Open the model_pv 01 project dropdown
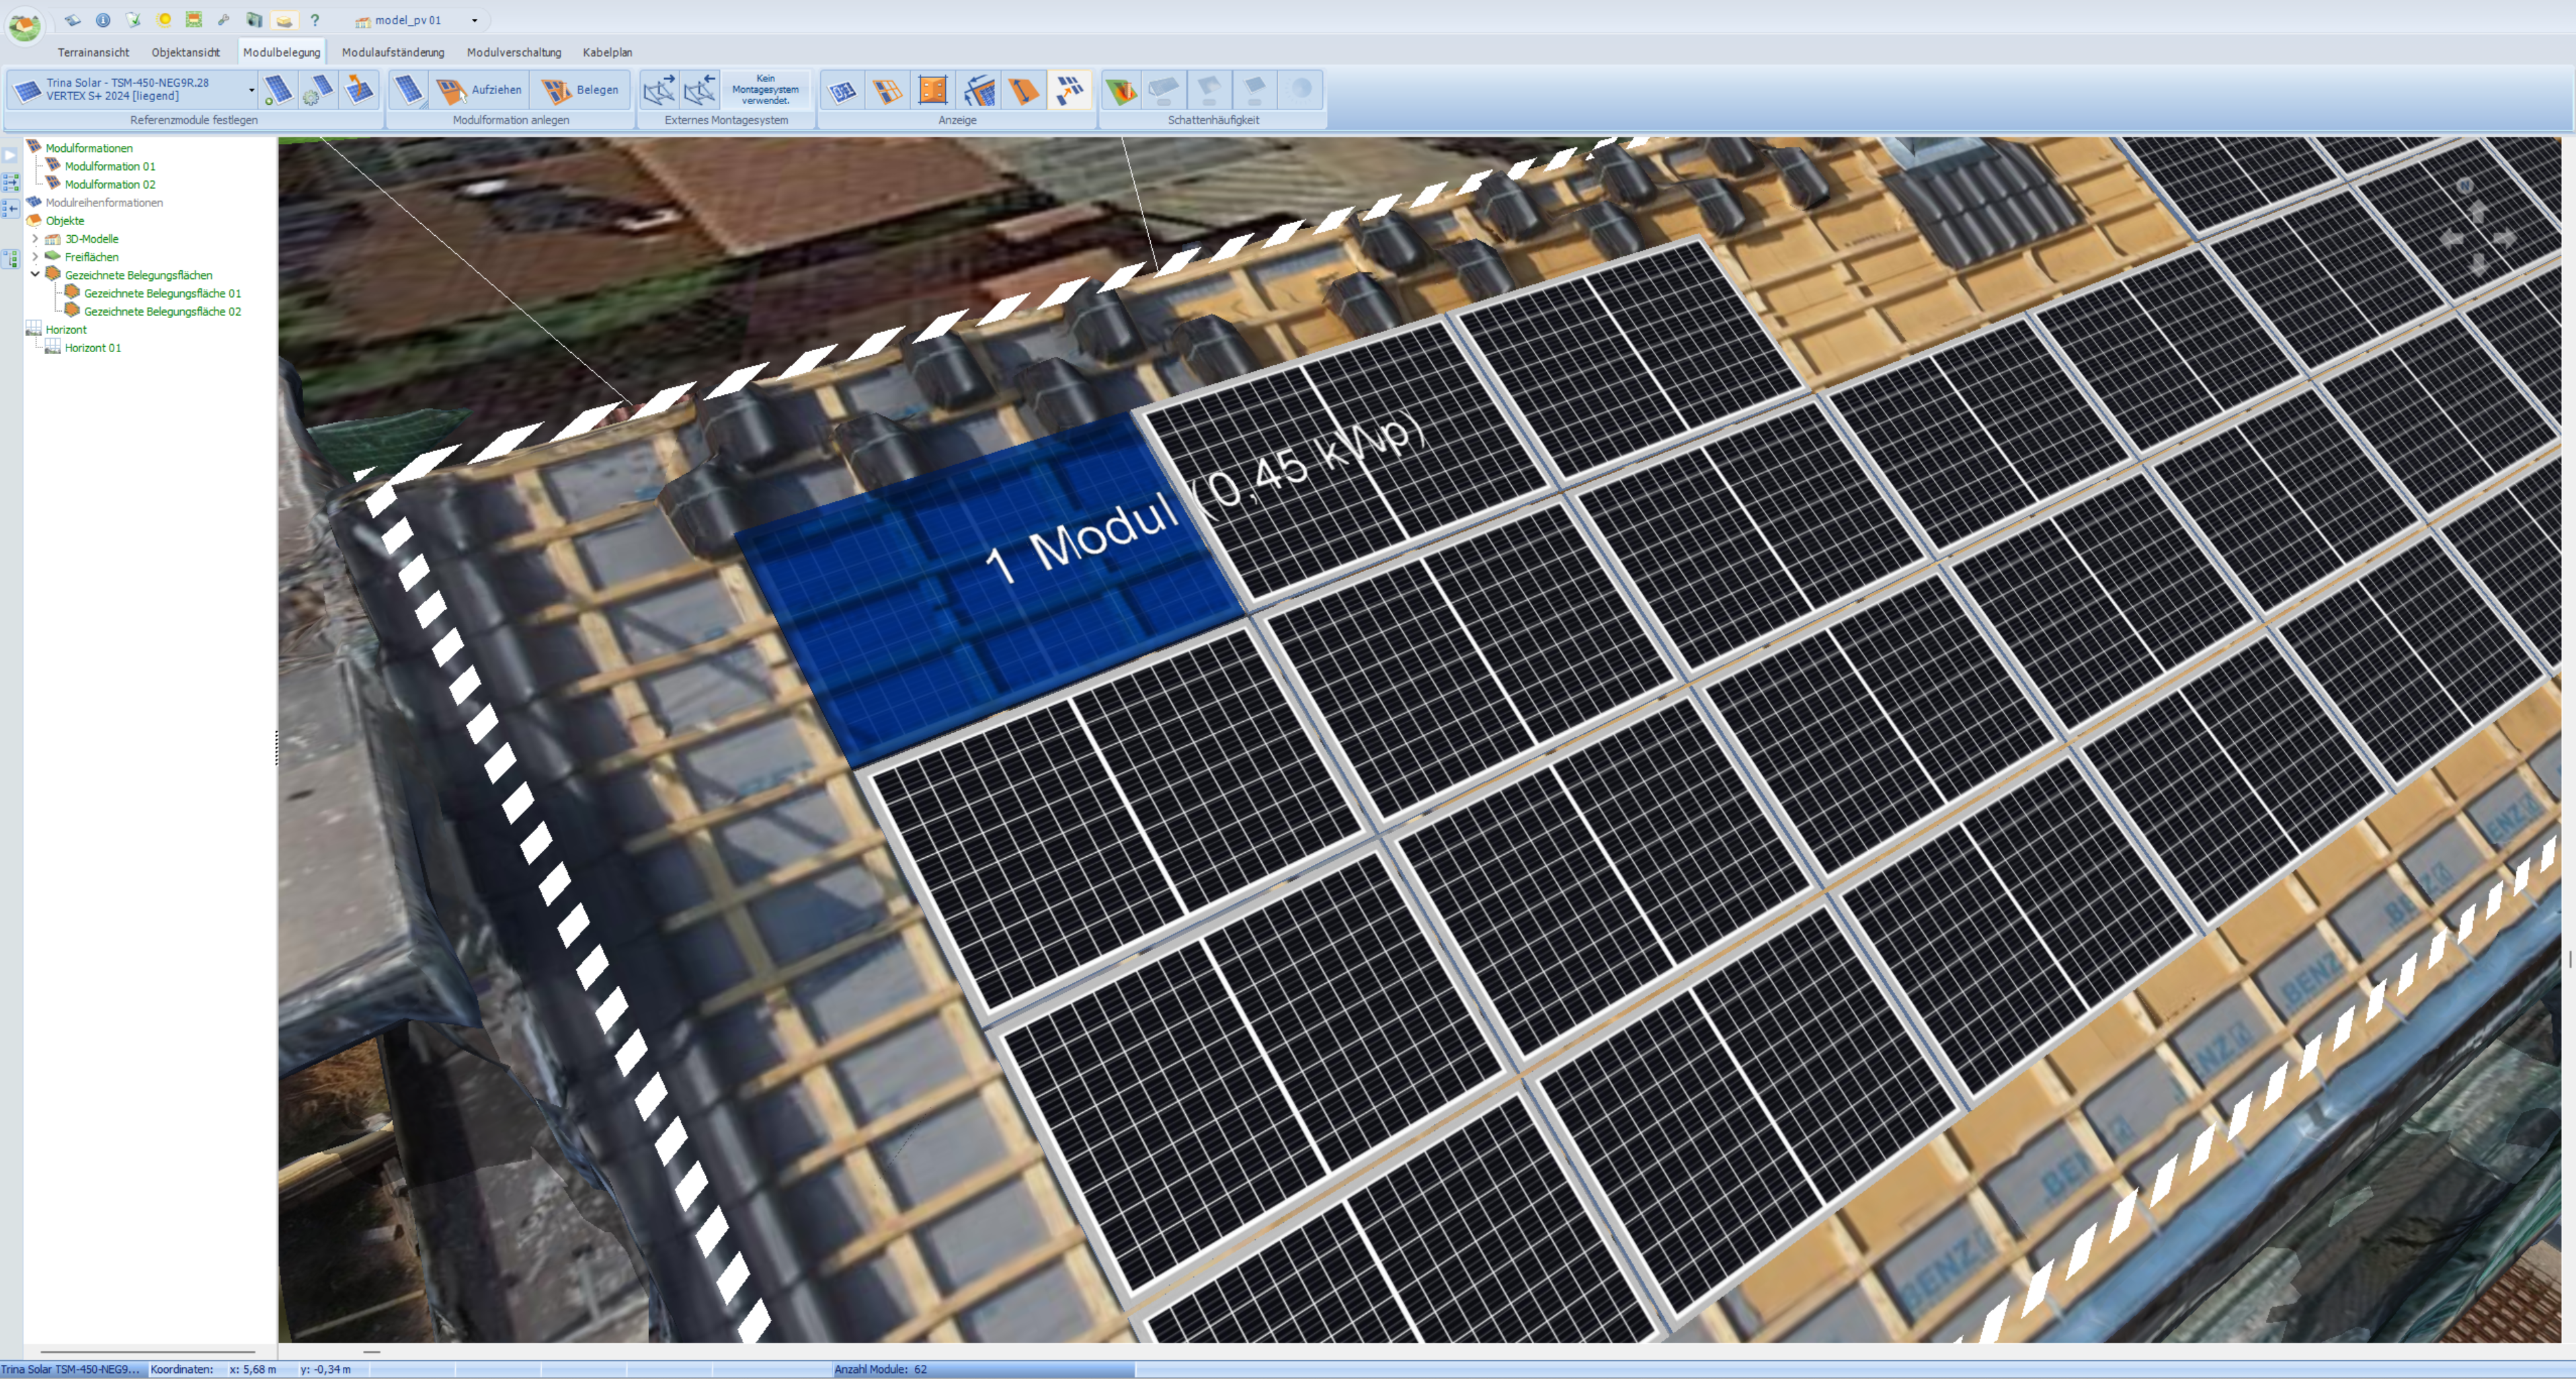The image size is (2576, 1379). 474,20
